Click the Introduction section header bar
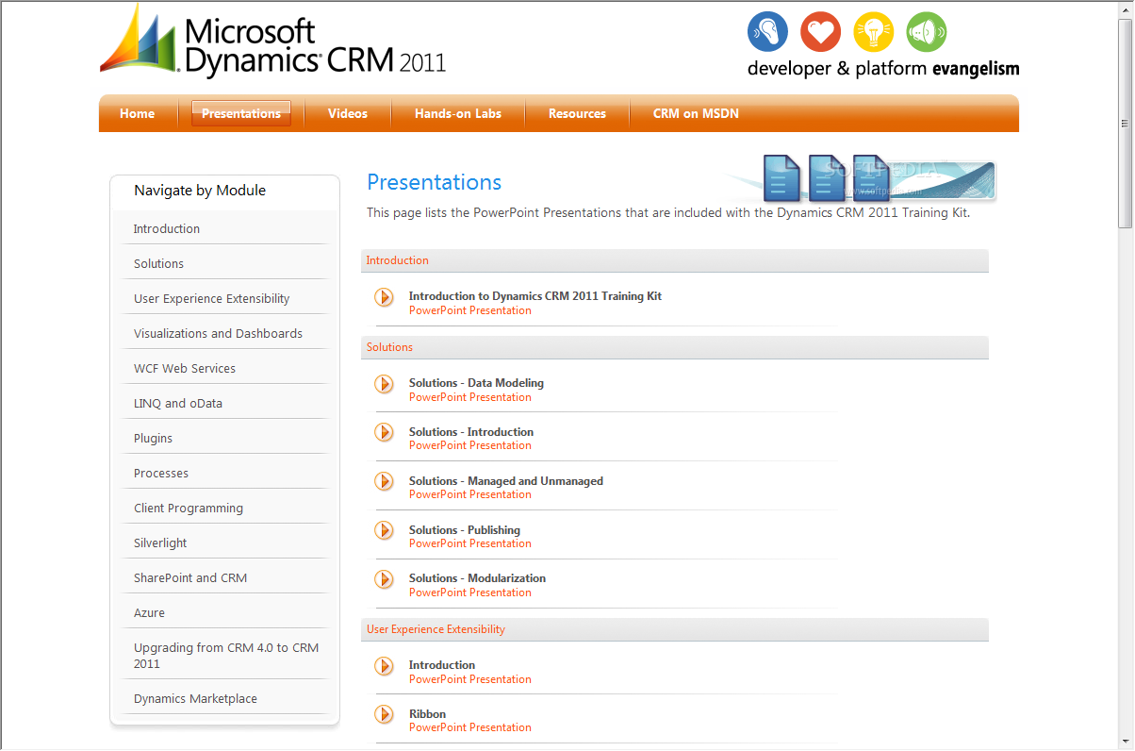 point(675,260)
